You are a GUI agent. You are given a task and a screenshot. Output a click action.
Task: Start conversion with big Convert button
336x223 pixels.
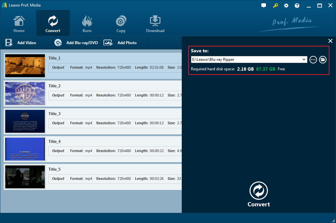259,194
